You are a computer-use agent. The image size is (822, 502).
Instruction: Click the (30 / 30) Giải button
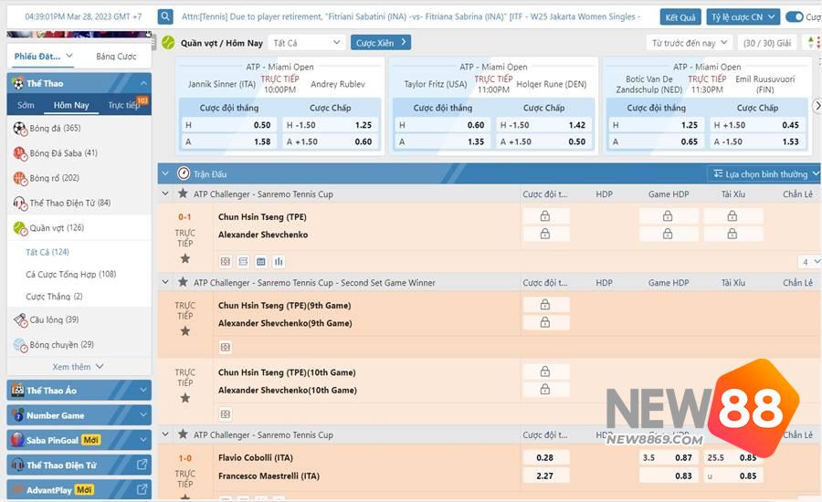tap(767, 43)
